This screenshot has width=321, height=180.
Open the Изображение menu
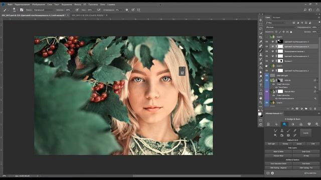[39, 4]
